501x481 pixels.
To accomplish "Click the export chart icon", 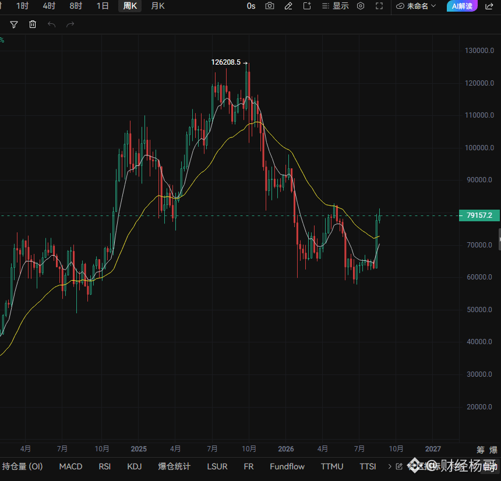I will point(307,6).
